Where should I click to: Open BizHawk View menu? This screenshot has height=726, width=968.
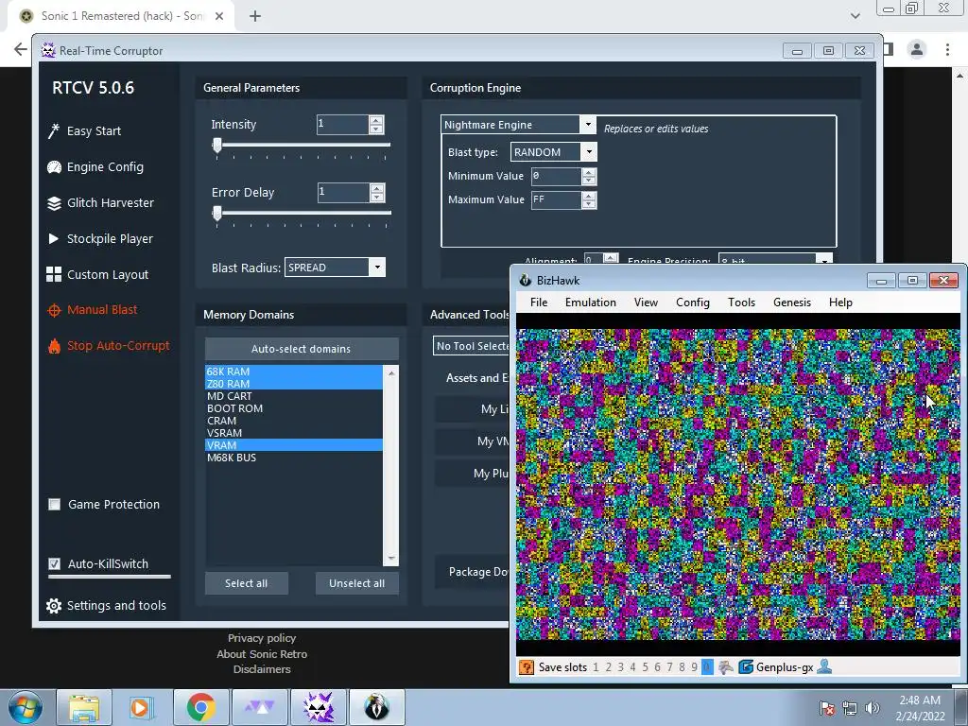646,302
